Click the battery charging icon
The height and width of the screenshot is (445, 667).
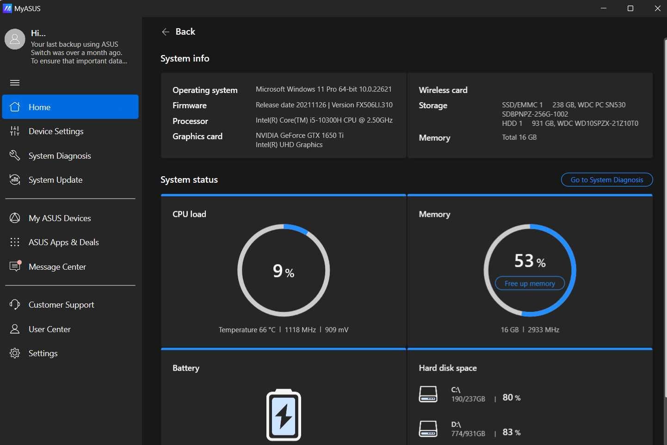point(284,415)
